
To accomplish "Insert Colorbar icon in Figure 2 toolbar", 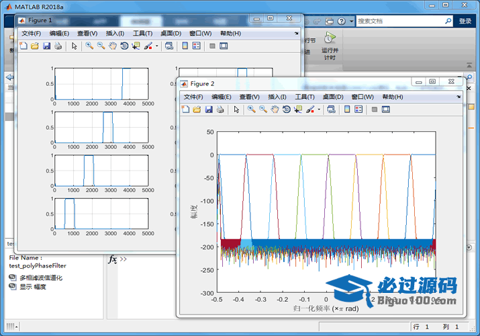I will pos(347,110).
